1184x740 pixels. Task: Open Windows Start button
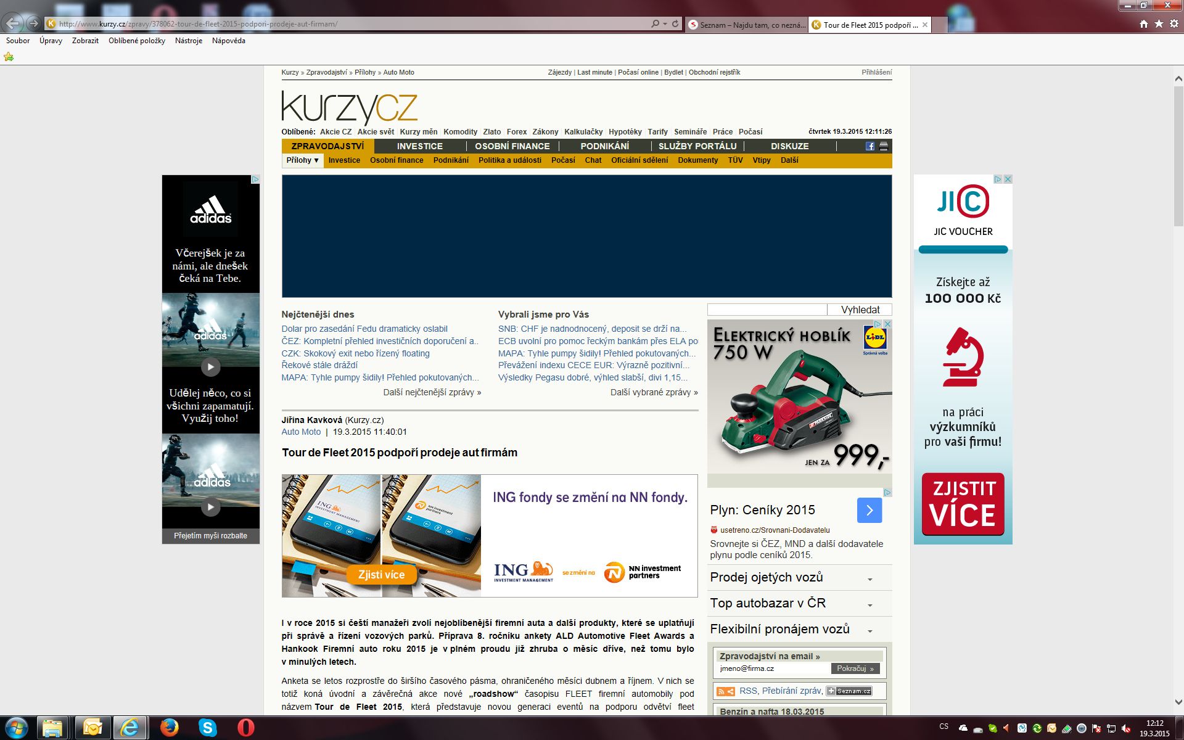tap(15, 728)
